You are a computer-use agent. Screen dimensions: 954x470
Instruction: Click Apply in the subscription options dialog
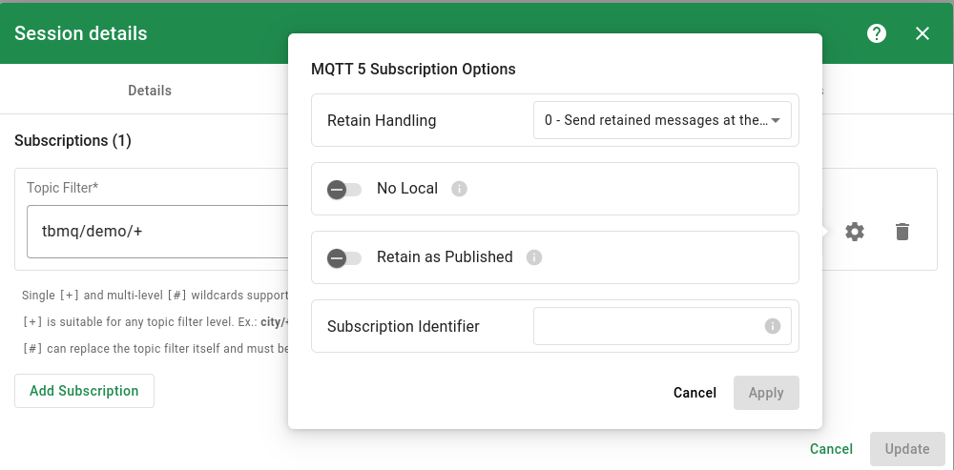pos(766,393)
